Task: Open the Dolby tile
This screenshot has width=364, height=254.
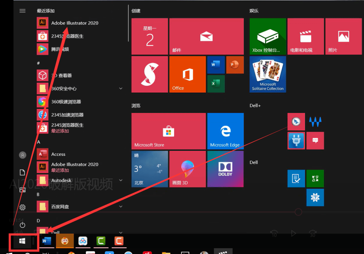Action: pyautogui.click(x=225, y=169)
